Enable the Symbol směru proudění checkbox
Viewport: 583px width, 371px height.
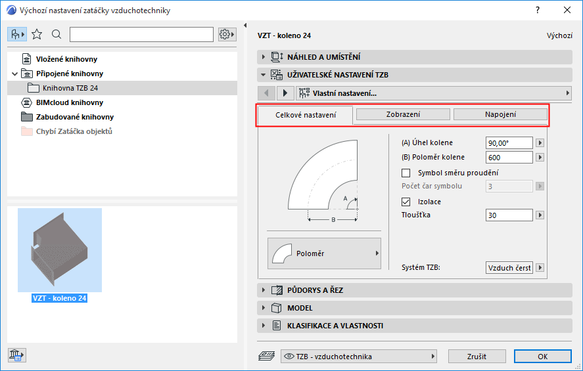[406, 173]
